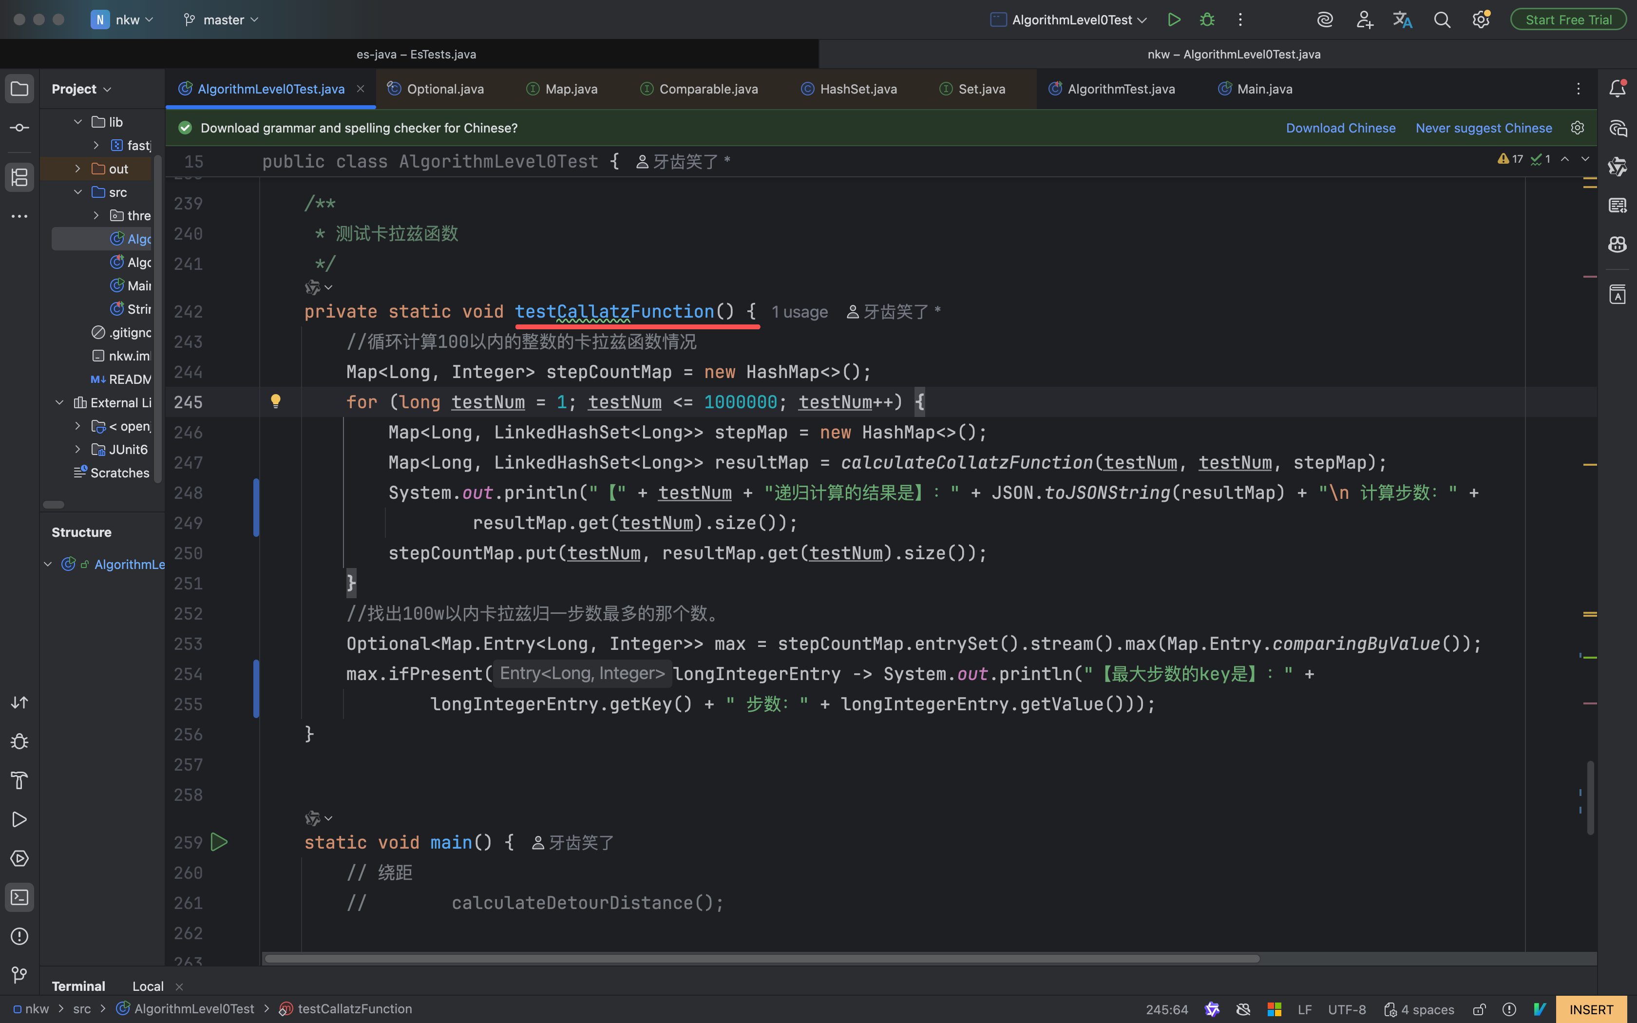Screen dimensions: 1637x1023
Task: Open the Structure tool window sidebar icon
Action: pos(19,177)
